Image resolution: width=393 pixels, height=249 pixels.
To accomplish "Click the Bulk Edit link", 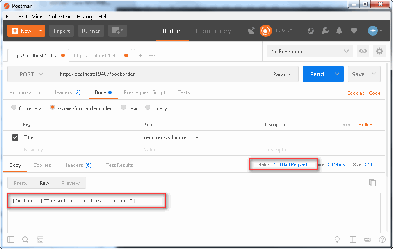I will 368,125.
